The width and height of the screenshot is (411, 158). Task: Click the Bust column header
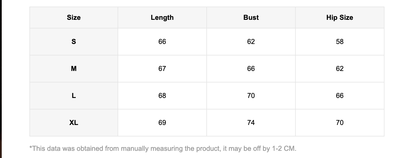(251, 18)
